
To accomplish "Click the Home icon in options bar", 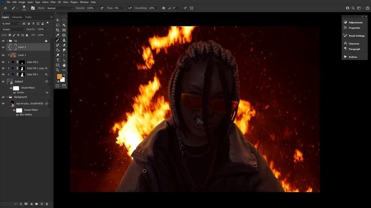I will pyautogui.click(x=5, y=8).
